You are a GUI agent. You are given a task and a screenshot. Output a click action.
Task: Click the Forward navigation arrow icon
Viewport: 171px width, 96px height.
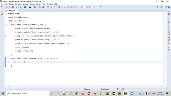[x=94, y=7]
